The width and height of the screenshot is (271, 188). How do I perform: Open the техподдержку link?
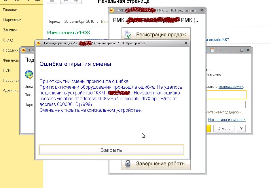(231, 87)
